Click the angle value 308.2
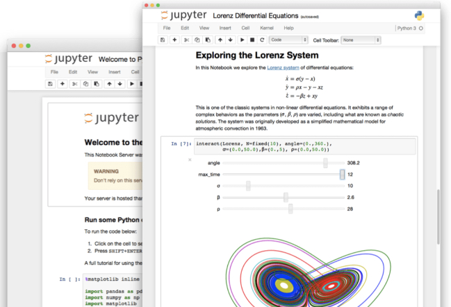The image size is (451, 307). pyautogui.click(x=353, y=163)
